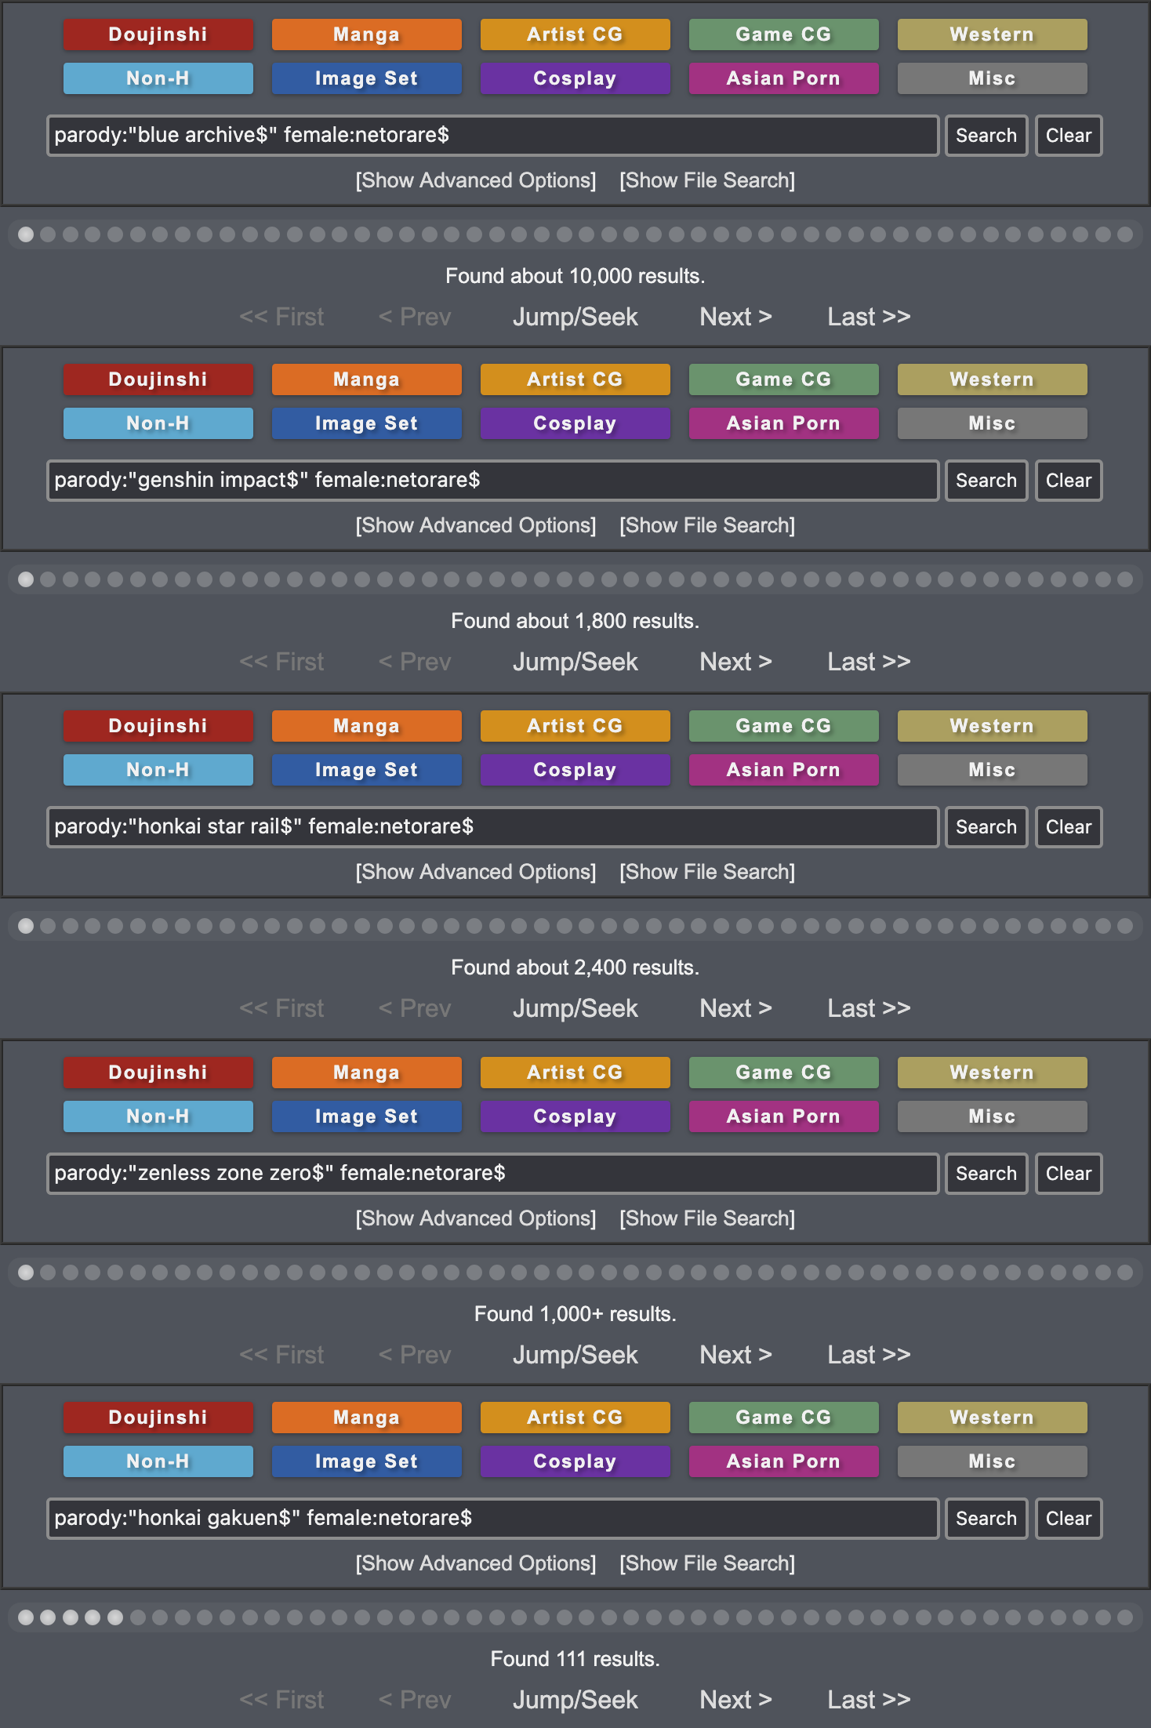Toggle Cosplay category above genshin impact search

click(575, 423)
